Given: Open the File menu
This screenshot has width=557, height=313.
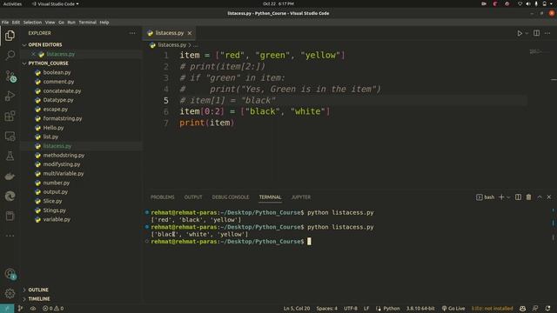Looking at the screenshot, I should tap(5, 23).
